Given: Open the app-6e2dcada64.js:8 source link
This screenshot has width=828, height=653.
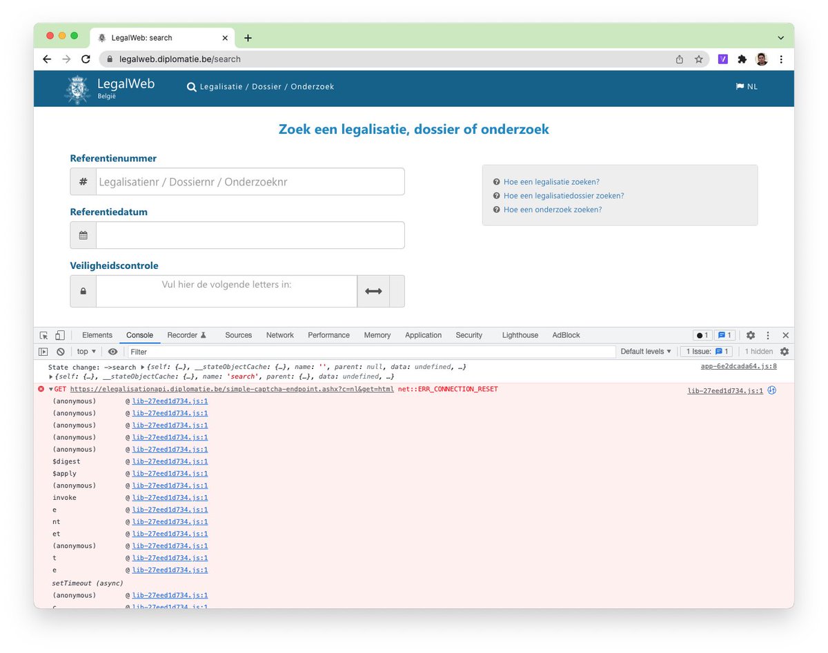Looking at the screenshot, I should (x=739, y=367).
